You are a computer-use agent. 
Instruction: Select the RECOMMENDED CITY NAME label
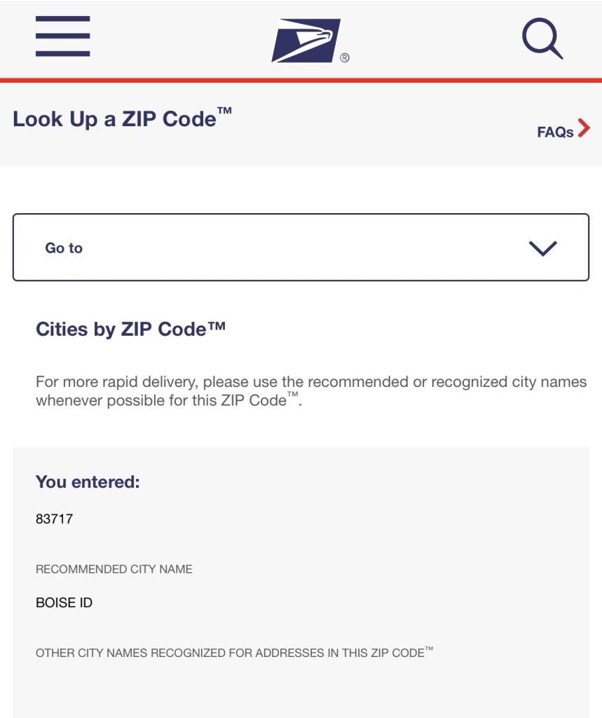(x=114, y=569)
